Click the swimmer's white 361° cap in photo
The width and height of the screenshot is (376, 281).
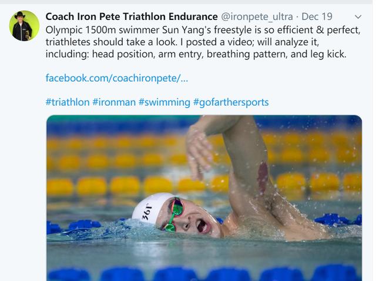(150, 208)
